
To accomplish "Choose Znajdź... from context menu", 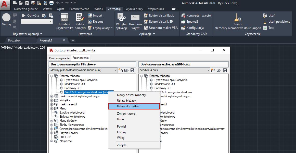I will [134, 145].
